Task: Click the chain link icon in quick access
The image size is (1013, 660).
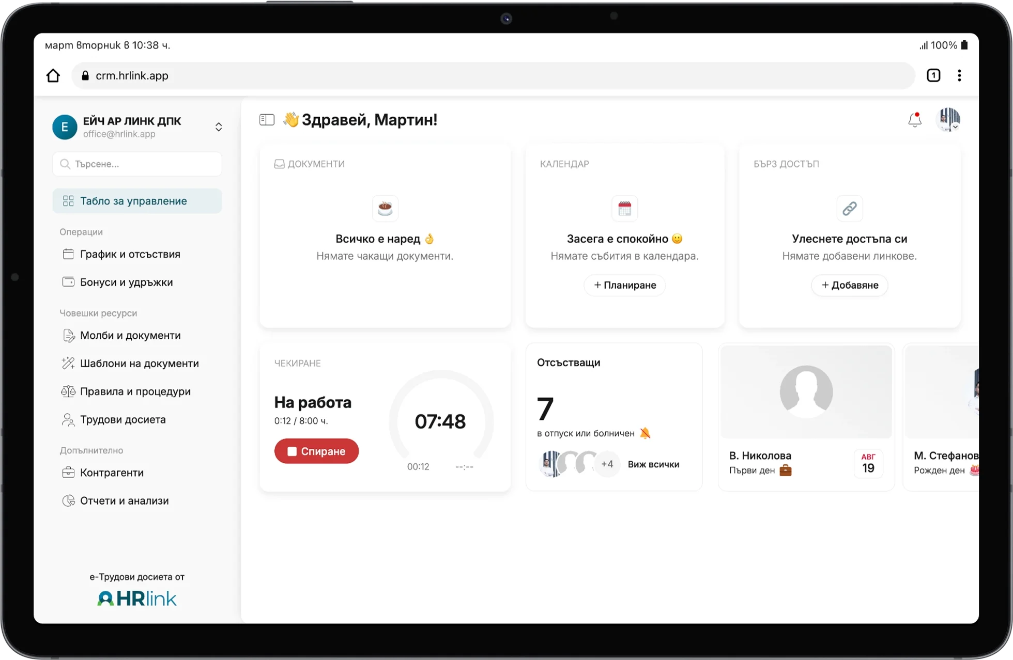Action: [850, 208]
